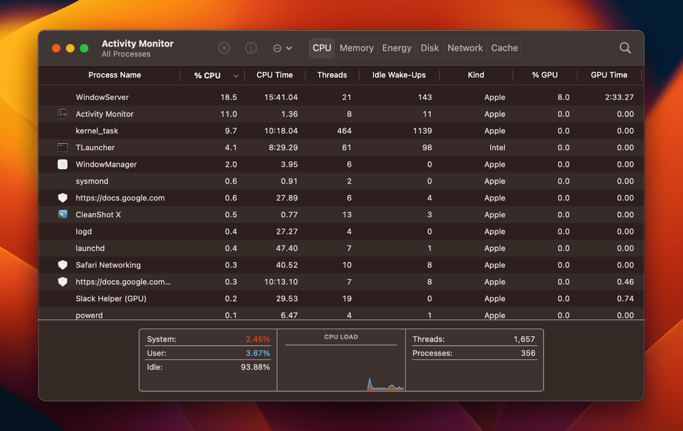Select the CleanShot X app icon
The height and width of the screenshot is (431, 683).
[62, 214]
